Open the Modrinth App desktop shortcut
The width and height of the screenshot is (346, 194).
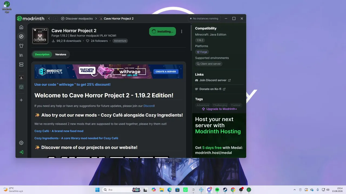click(x=7, y=7)
